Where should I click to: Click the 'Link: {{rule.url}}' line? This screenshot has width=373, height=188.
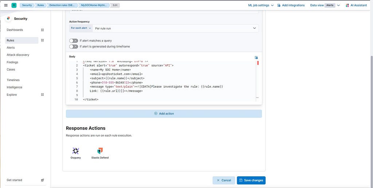(x=116, y=91)
